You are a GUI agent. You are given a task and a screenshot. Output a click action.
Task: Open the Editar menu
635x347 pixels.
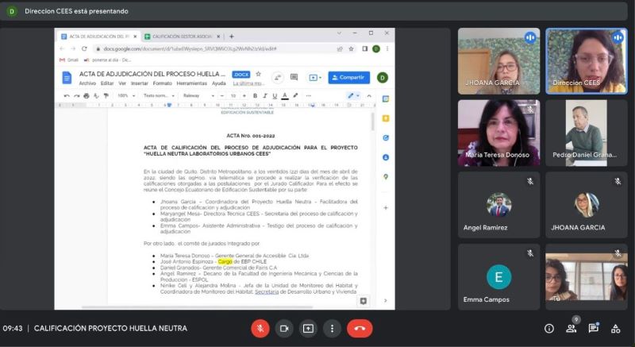coord(107,83)
